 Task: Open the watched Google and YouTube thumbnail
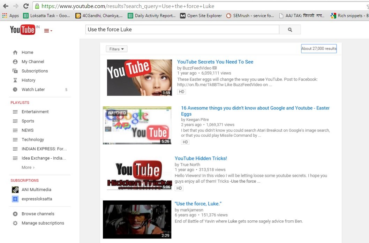click(137, 126)
